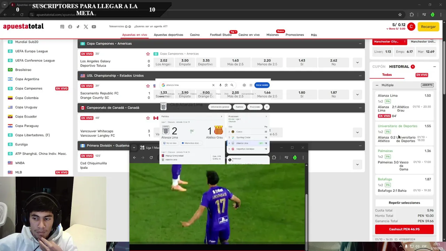This screenshot has height=251, width=446.
Task: Open the Misiones menu item
Action: click(272, 35)
